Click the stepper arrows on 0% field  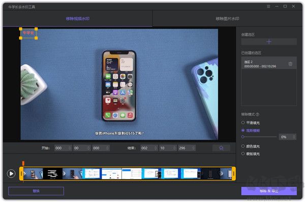294,137
